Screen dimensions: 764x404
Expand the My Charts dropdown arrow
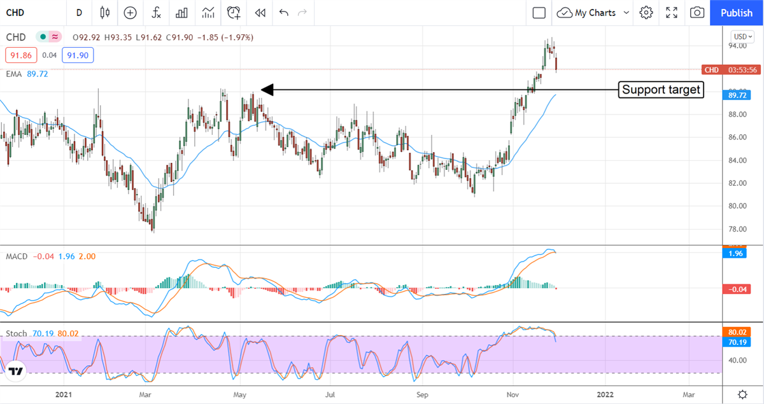pos(626,13)
